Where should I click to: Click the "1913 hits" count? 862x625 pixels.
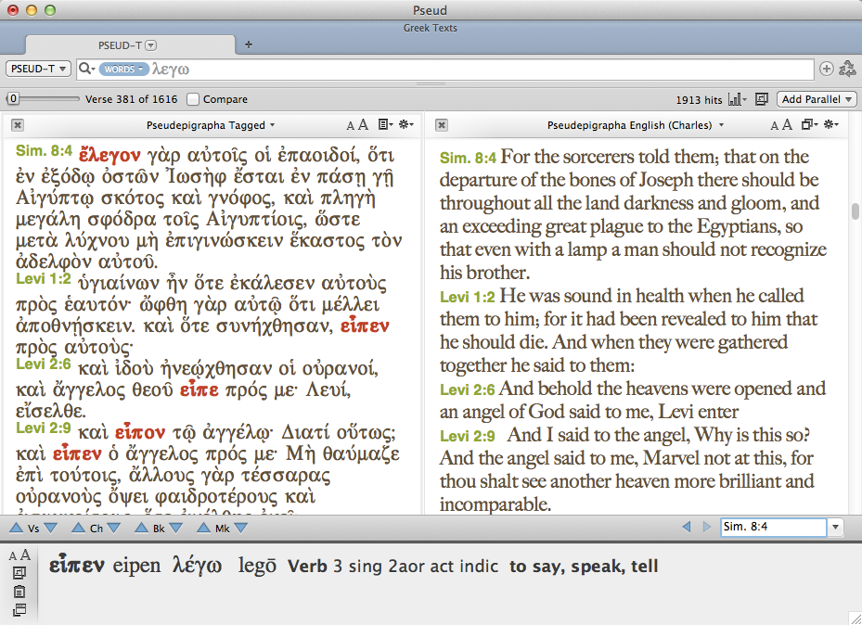pos(699,100)
